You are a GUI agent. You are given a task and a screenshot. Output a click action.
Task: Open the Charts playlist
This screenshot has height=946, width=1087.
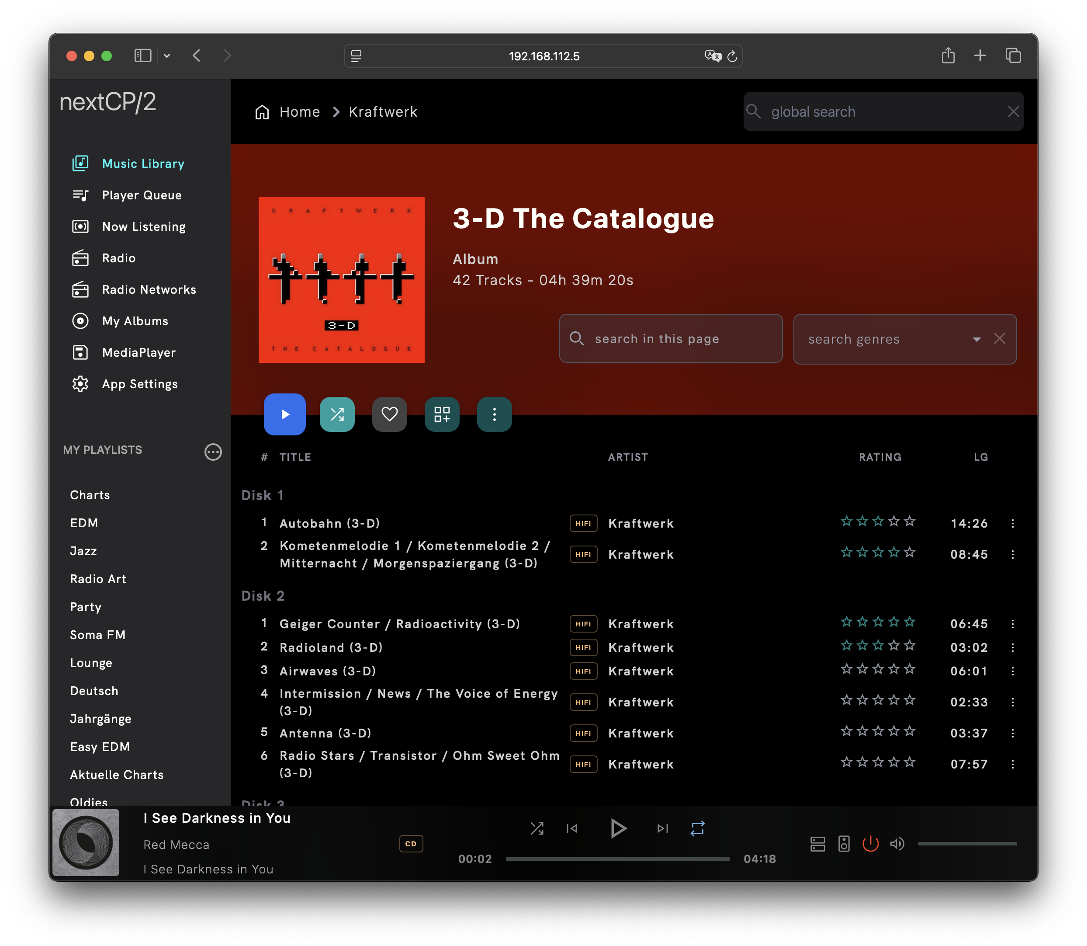pyautogui.click(x=90, y=495)
